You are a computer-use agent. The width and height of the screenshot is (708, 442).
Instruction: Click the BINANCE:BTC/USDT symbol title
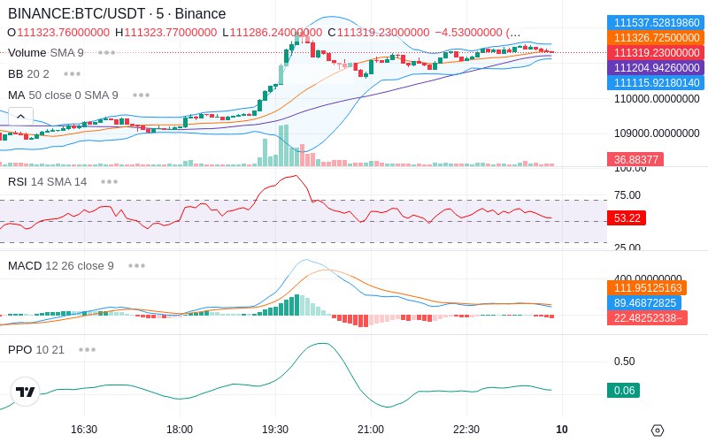pos(117,13)
